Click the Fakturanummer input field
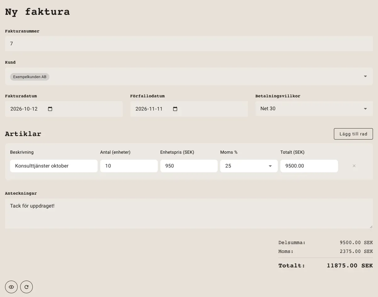The width and height of the screenshot is (378, 297). 189,43
